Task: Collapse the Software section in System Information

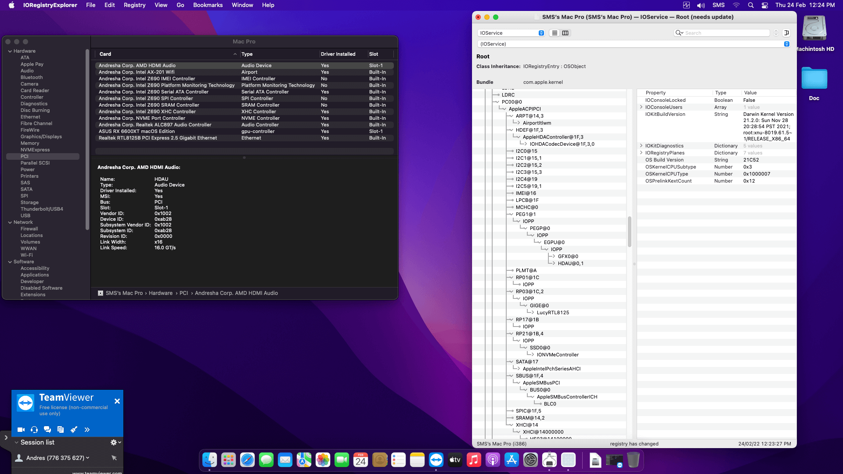Action: (x=10, y=262)
